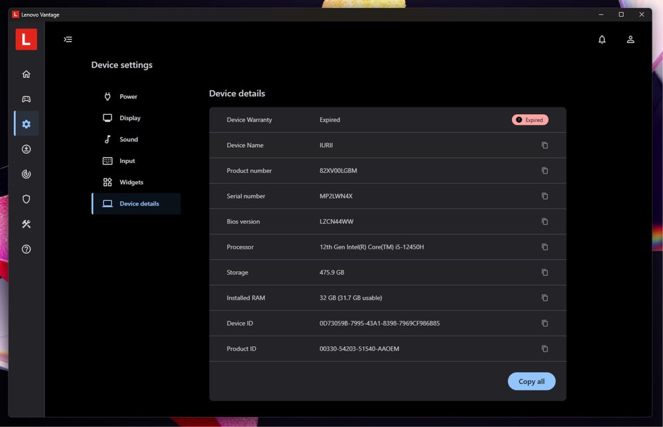
Task: Open the Widgets settings section
Action: (x=136, y=182)
